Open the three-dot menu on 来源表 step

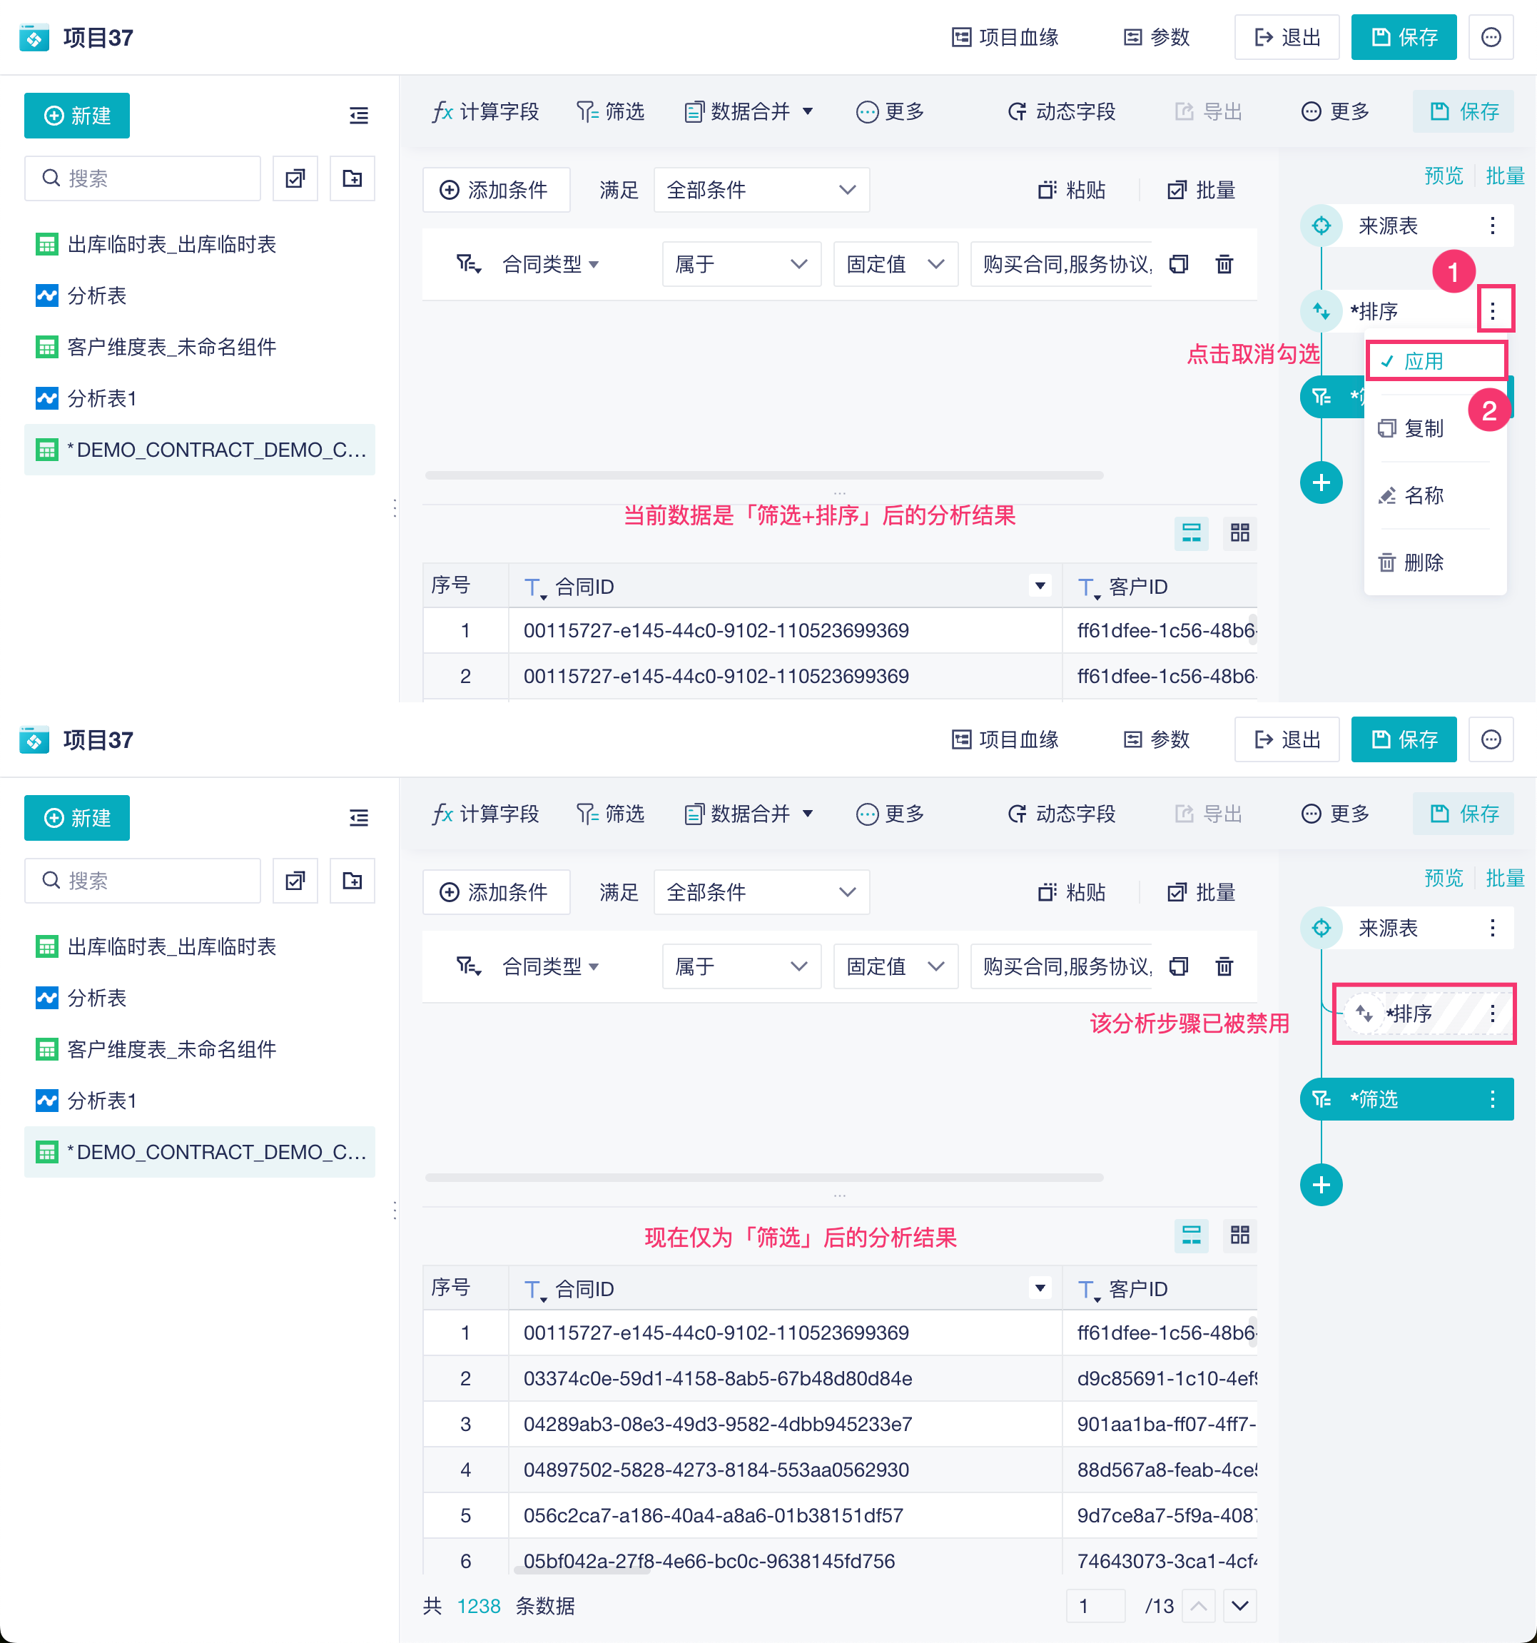(x=1491, y=226)
